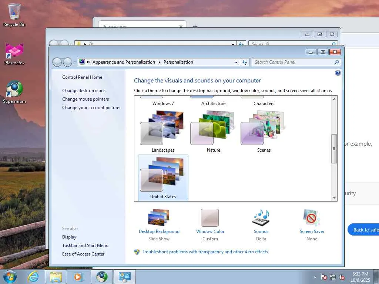This screenshot has width=379, height=284.
Task: Open the Screen Saver settings icon
Action: [x=312, y=217]
